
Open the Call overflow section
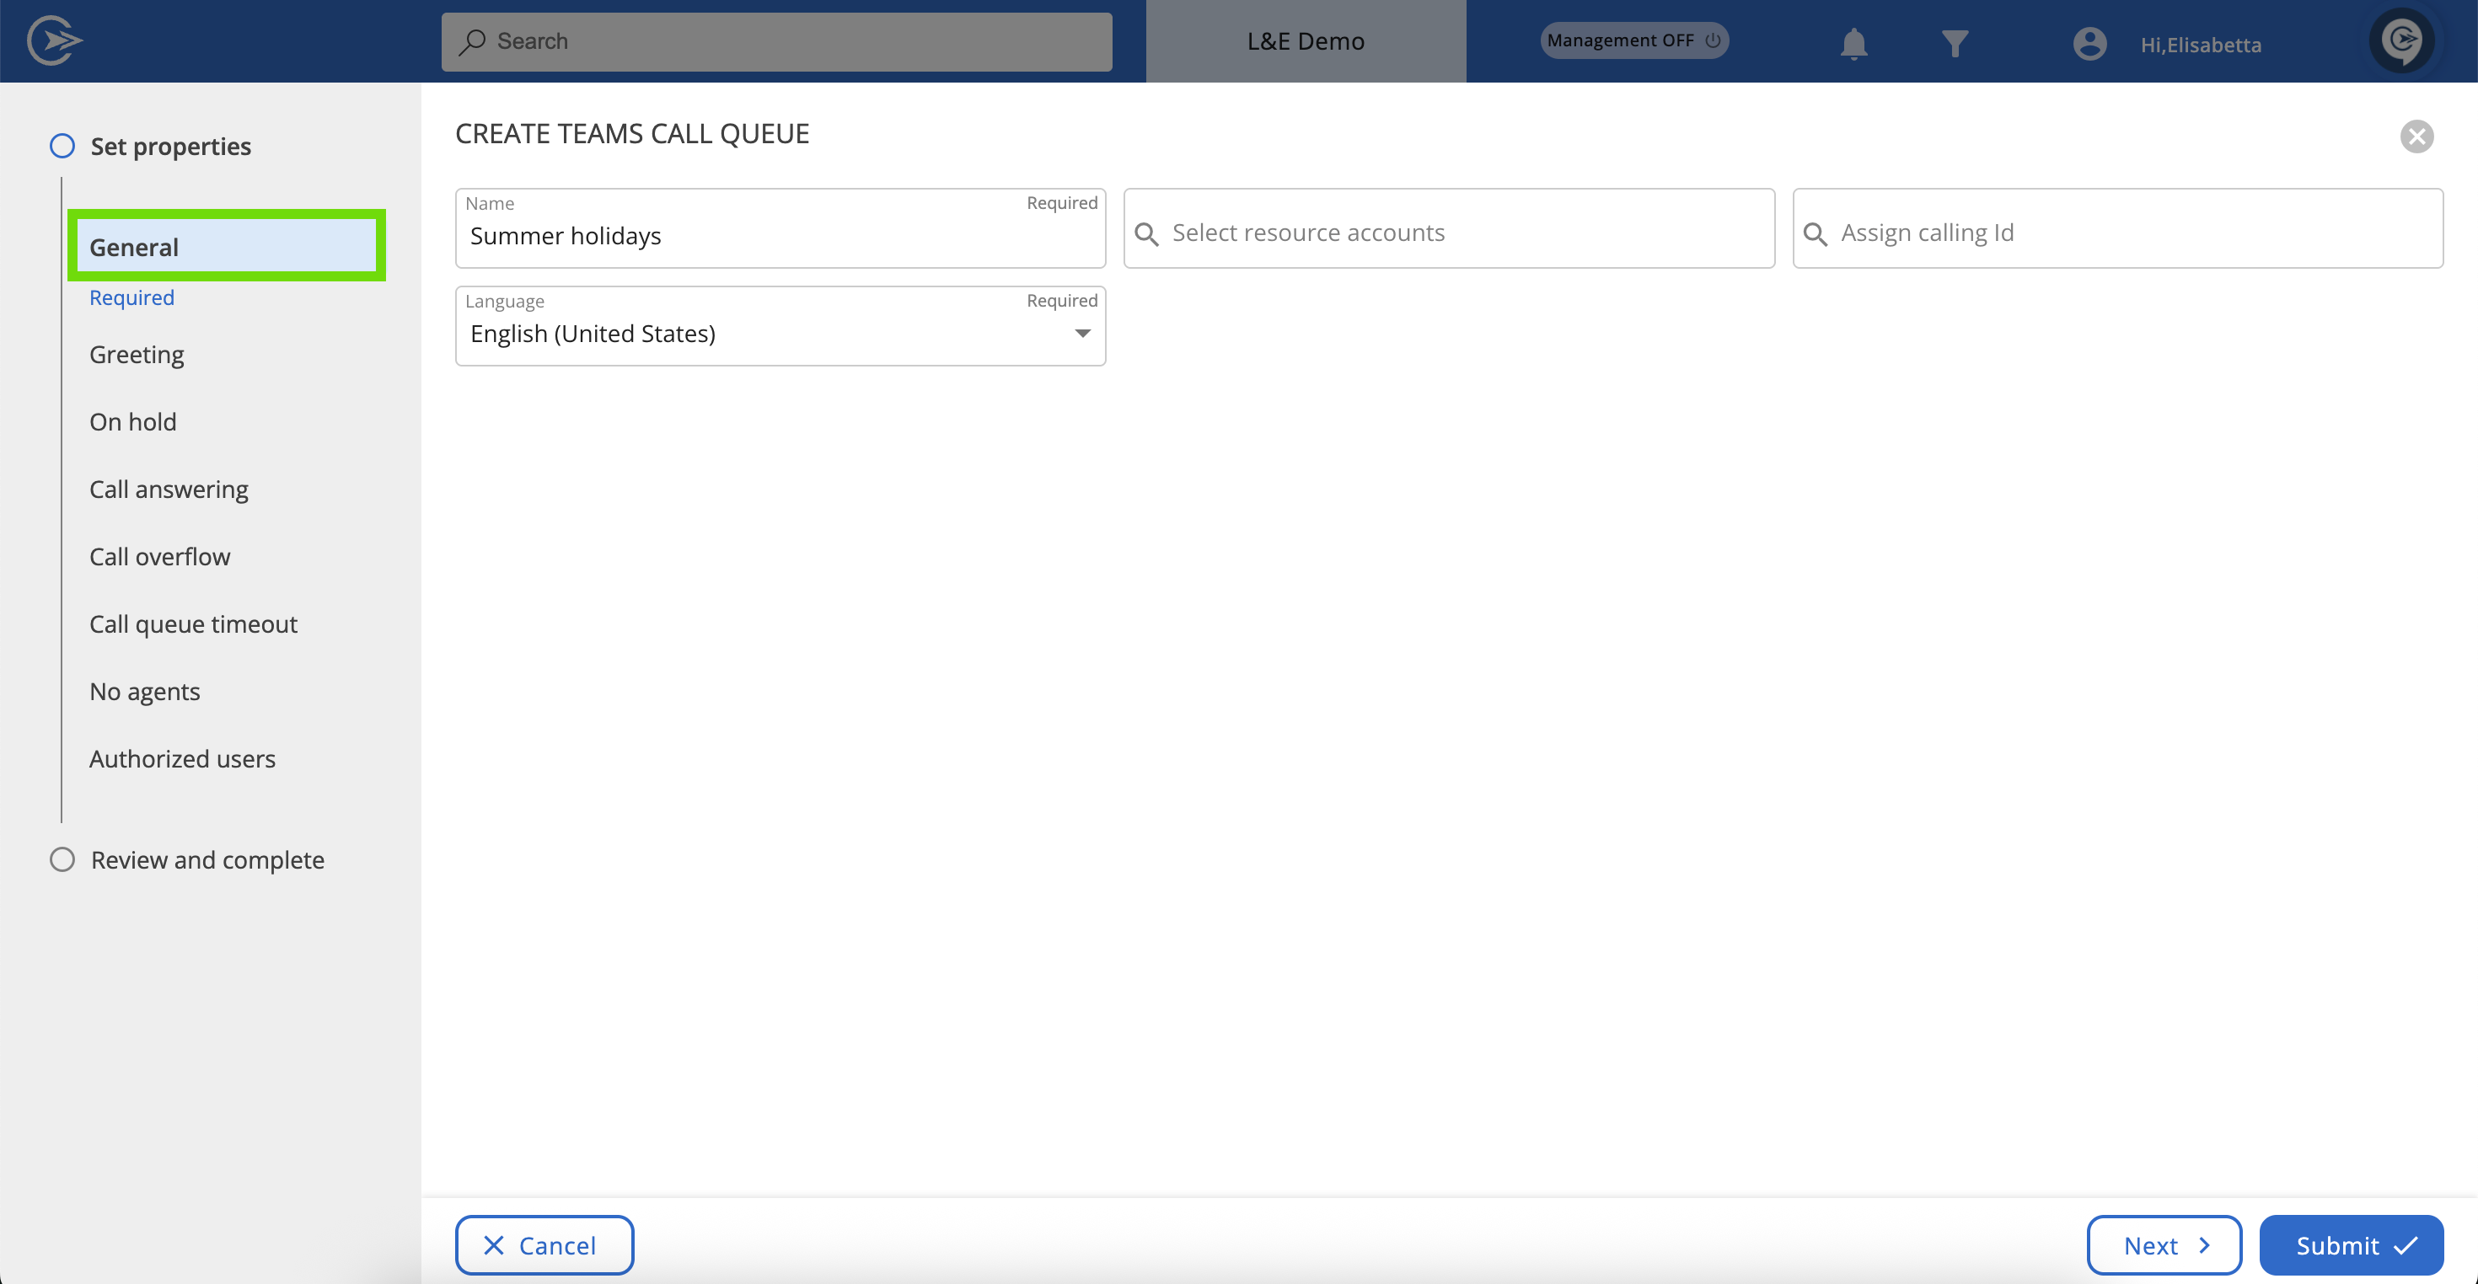coord(159,556)
